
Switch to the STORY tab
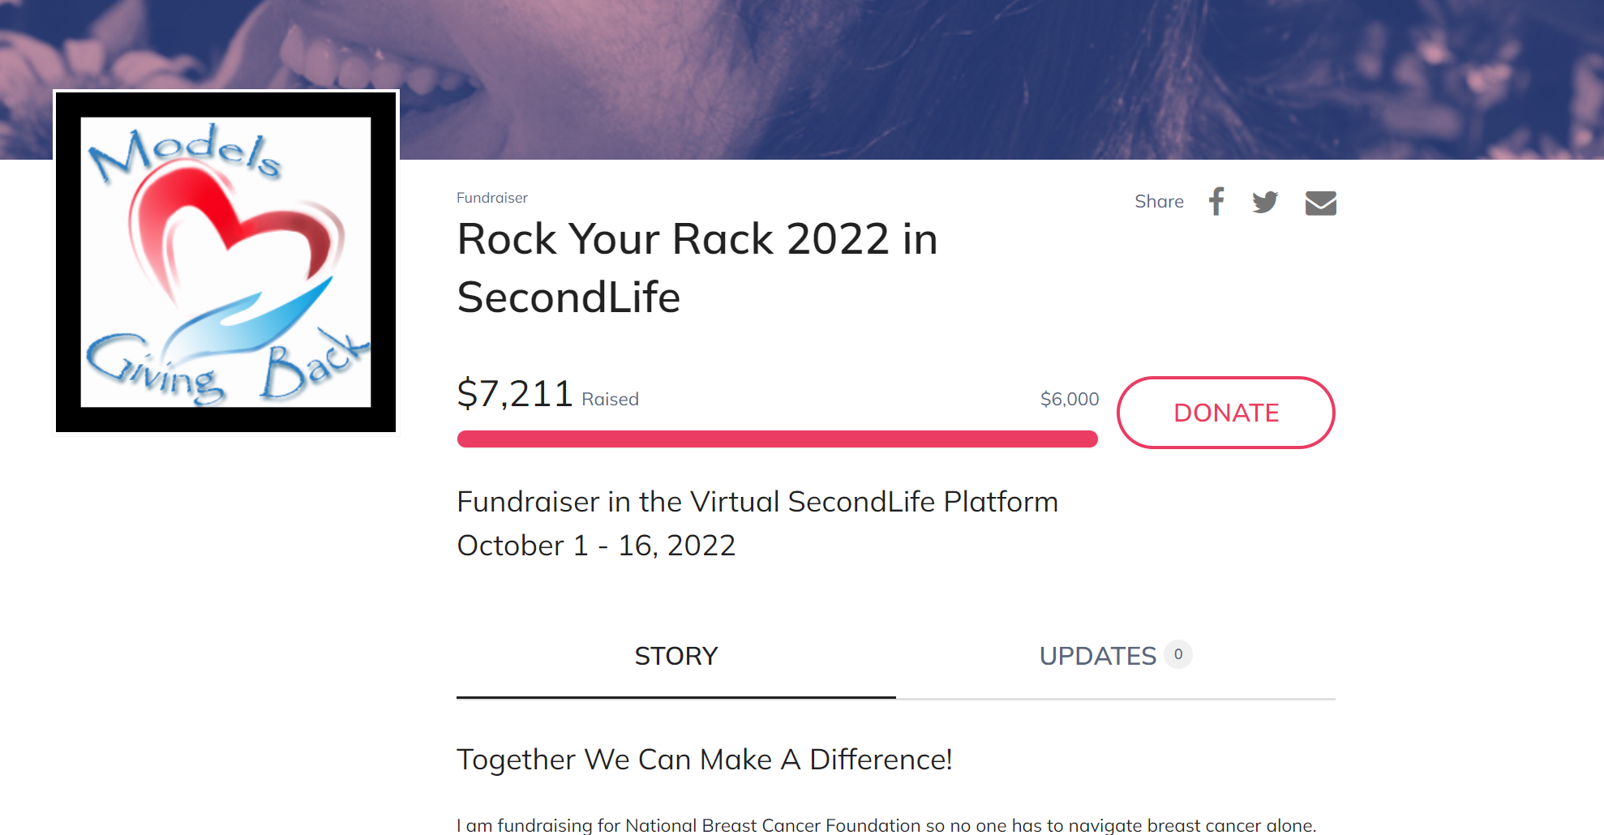point(675,656)
